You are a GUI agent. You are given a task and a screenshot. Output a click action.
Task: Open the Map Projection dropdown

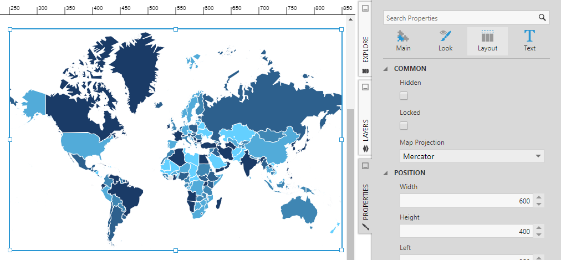[472, 156]
